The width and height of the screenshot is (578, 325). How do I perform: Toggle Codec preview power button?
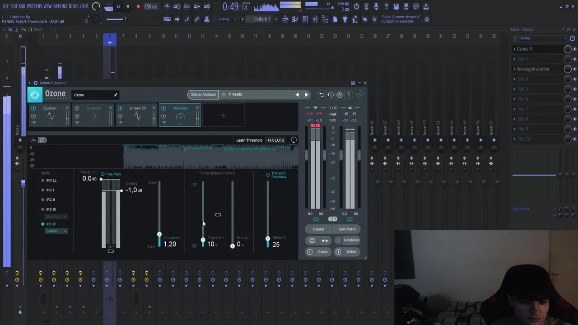[x=310, y=252]
